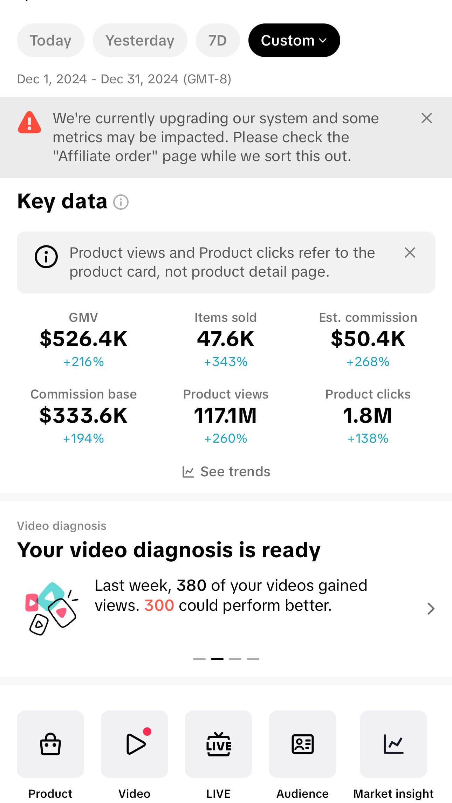The image size is (452, 803).
Task: Click the See trends chart icon
Action: (188, 471)
